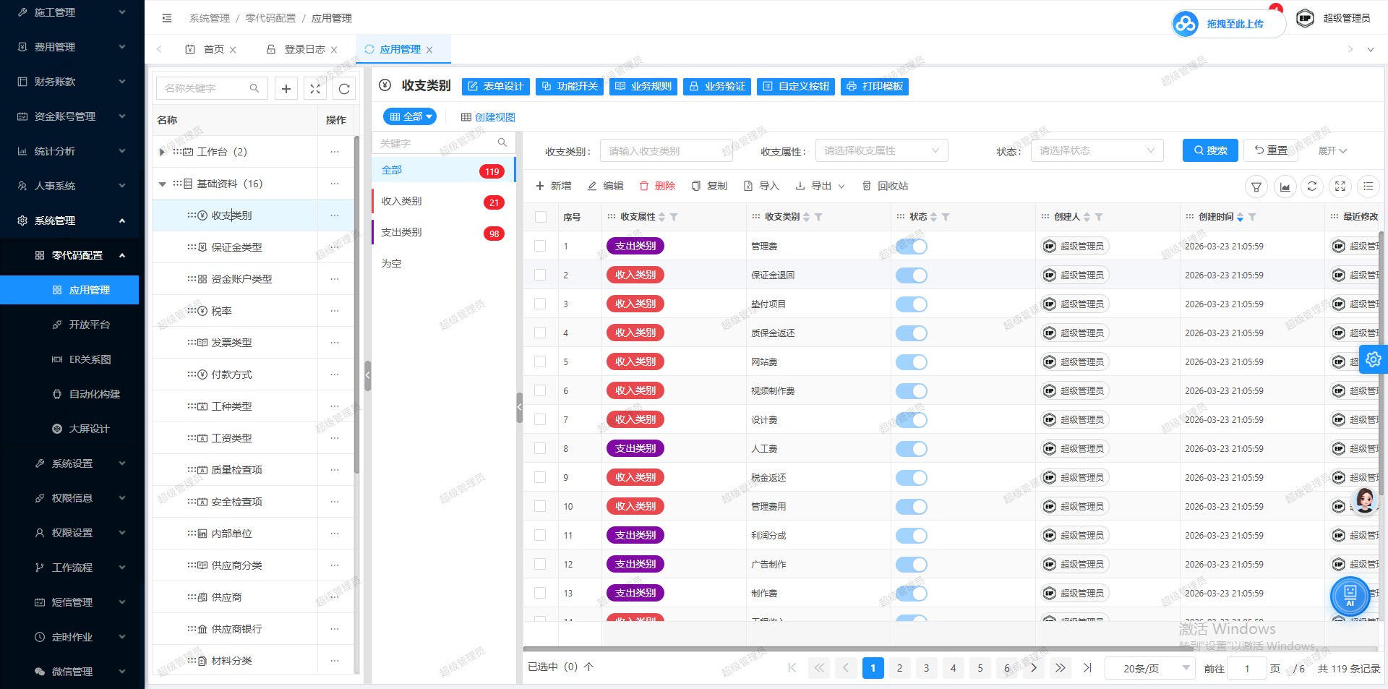1388x689 pixels.
Task: Collapse the left tree panel handle
Action: pyautogui.click(x=367, y=375)
